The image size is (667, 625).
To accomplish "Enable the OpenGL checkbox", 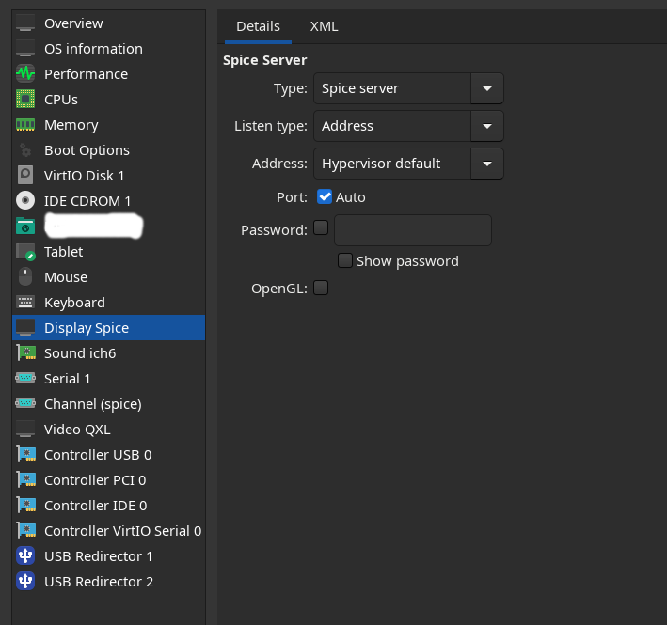I will [x=321, y=288].
